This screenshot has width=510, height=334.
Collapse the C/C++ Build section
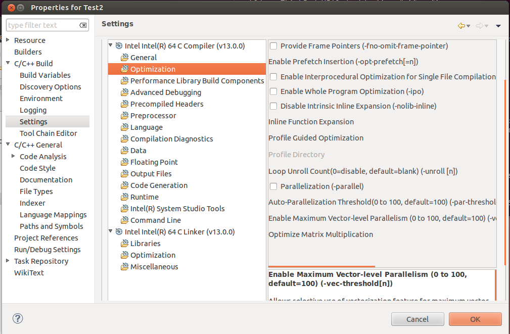[8, 63]
